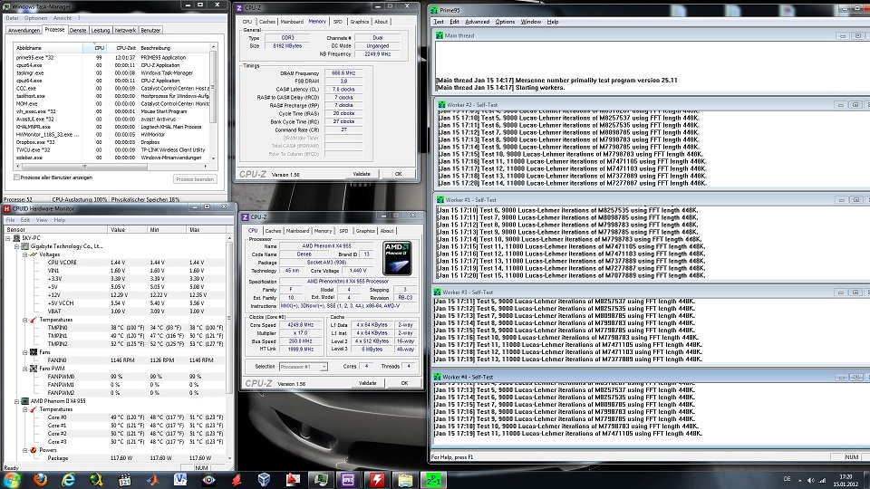Open Optionen menu in Task Manager
This screenshot has width=870, height=489.
tap(35, 18)
